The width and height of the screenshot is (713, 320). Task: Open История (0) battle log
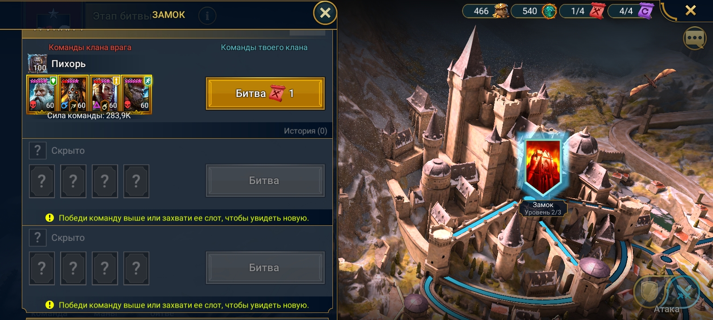pyautogui.click(x=305, y=131)
